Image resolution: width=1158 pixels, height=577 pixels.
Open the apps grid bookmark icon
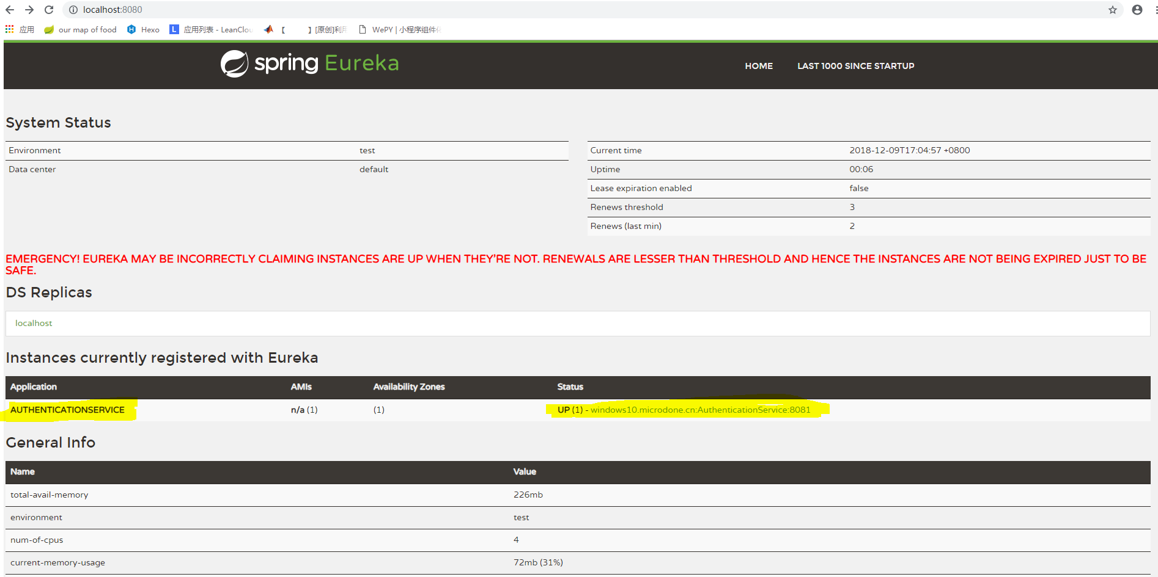(x=9, y=29)
